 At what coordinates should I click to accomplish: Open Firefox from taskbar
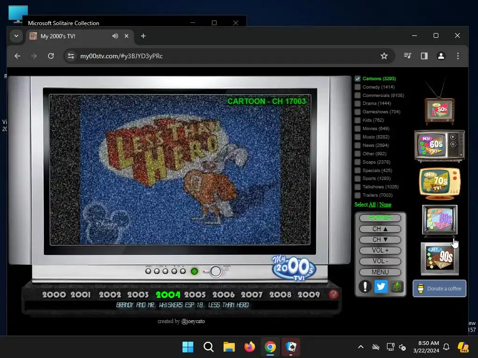250,347
